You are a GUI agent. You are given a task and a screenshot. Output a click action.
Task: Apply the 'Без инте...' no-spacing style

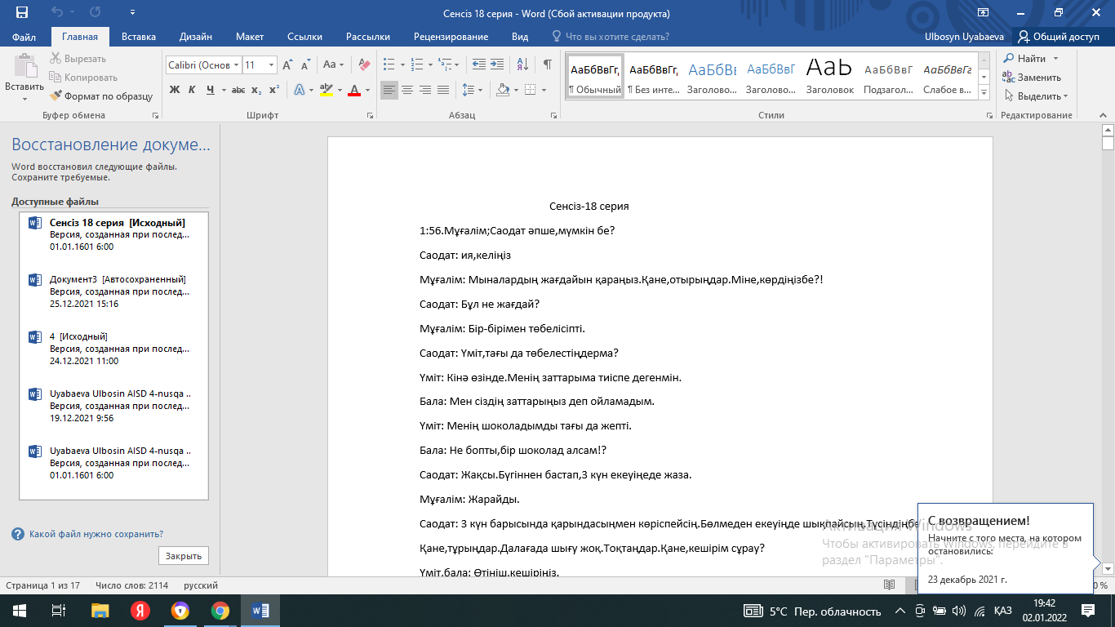(654, 75)
